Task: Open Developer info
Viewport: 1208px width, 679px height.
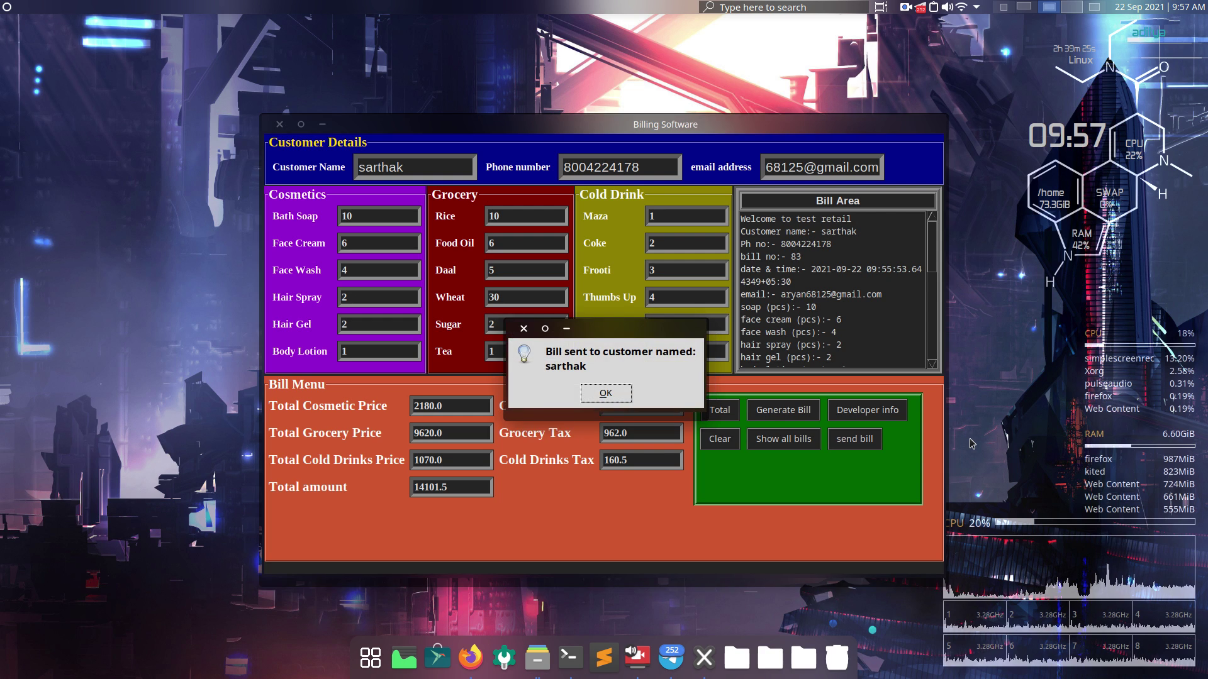Action: click(868, 410)
